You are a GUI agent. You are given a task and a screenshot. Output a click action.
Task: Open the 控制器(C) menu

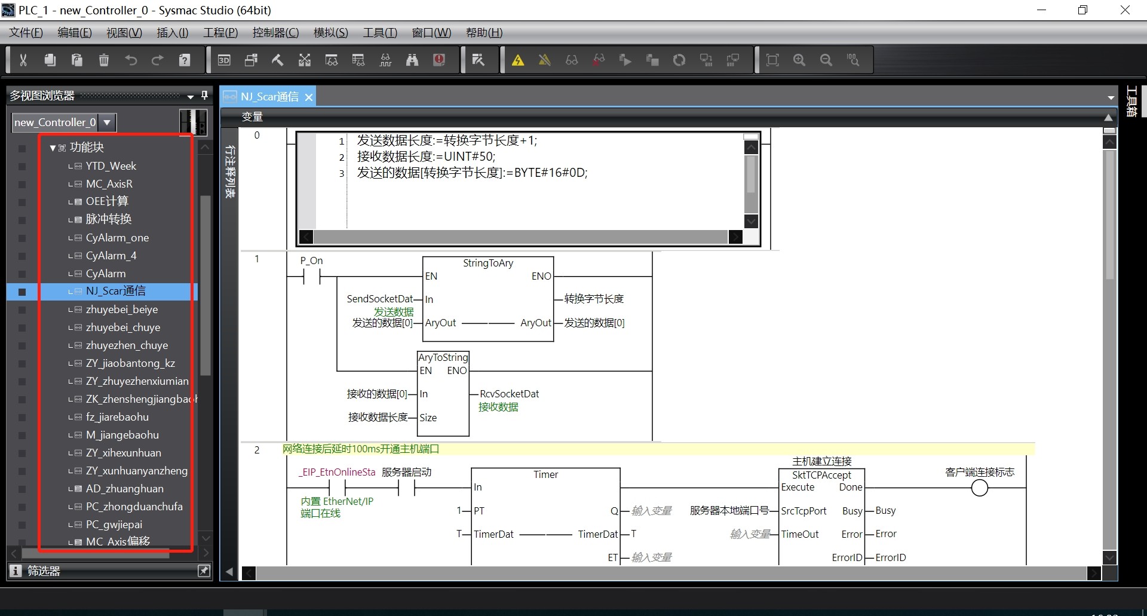[275, 33]
